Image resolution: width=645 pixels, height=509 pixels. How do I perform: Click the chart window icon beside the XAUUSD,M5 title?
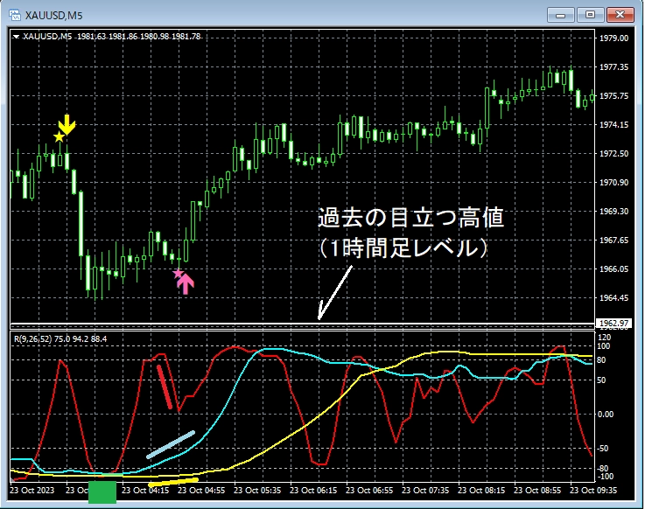click(x=15, y=15)
